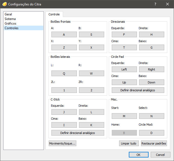This screenshot has height=161, width=174.
Task: Remap Circle Pad Cima key Up
Action: coord(124,82)
